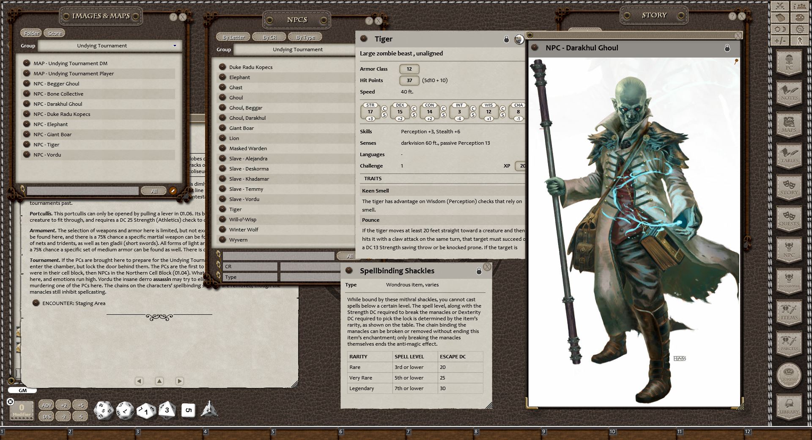812x440 pixels.
Task: Toggle the DIS disadvantage button
Action: click(47, 416)
